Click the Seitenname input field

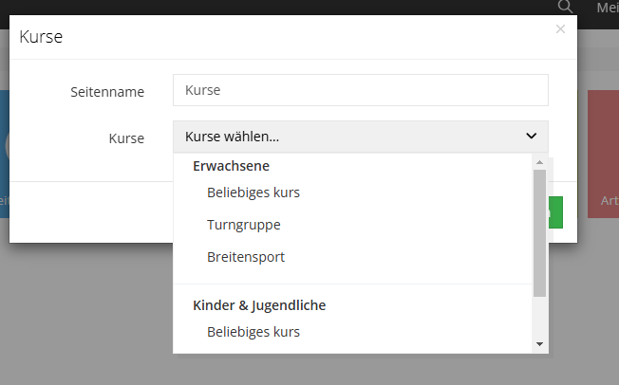tap(361, 90)
